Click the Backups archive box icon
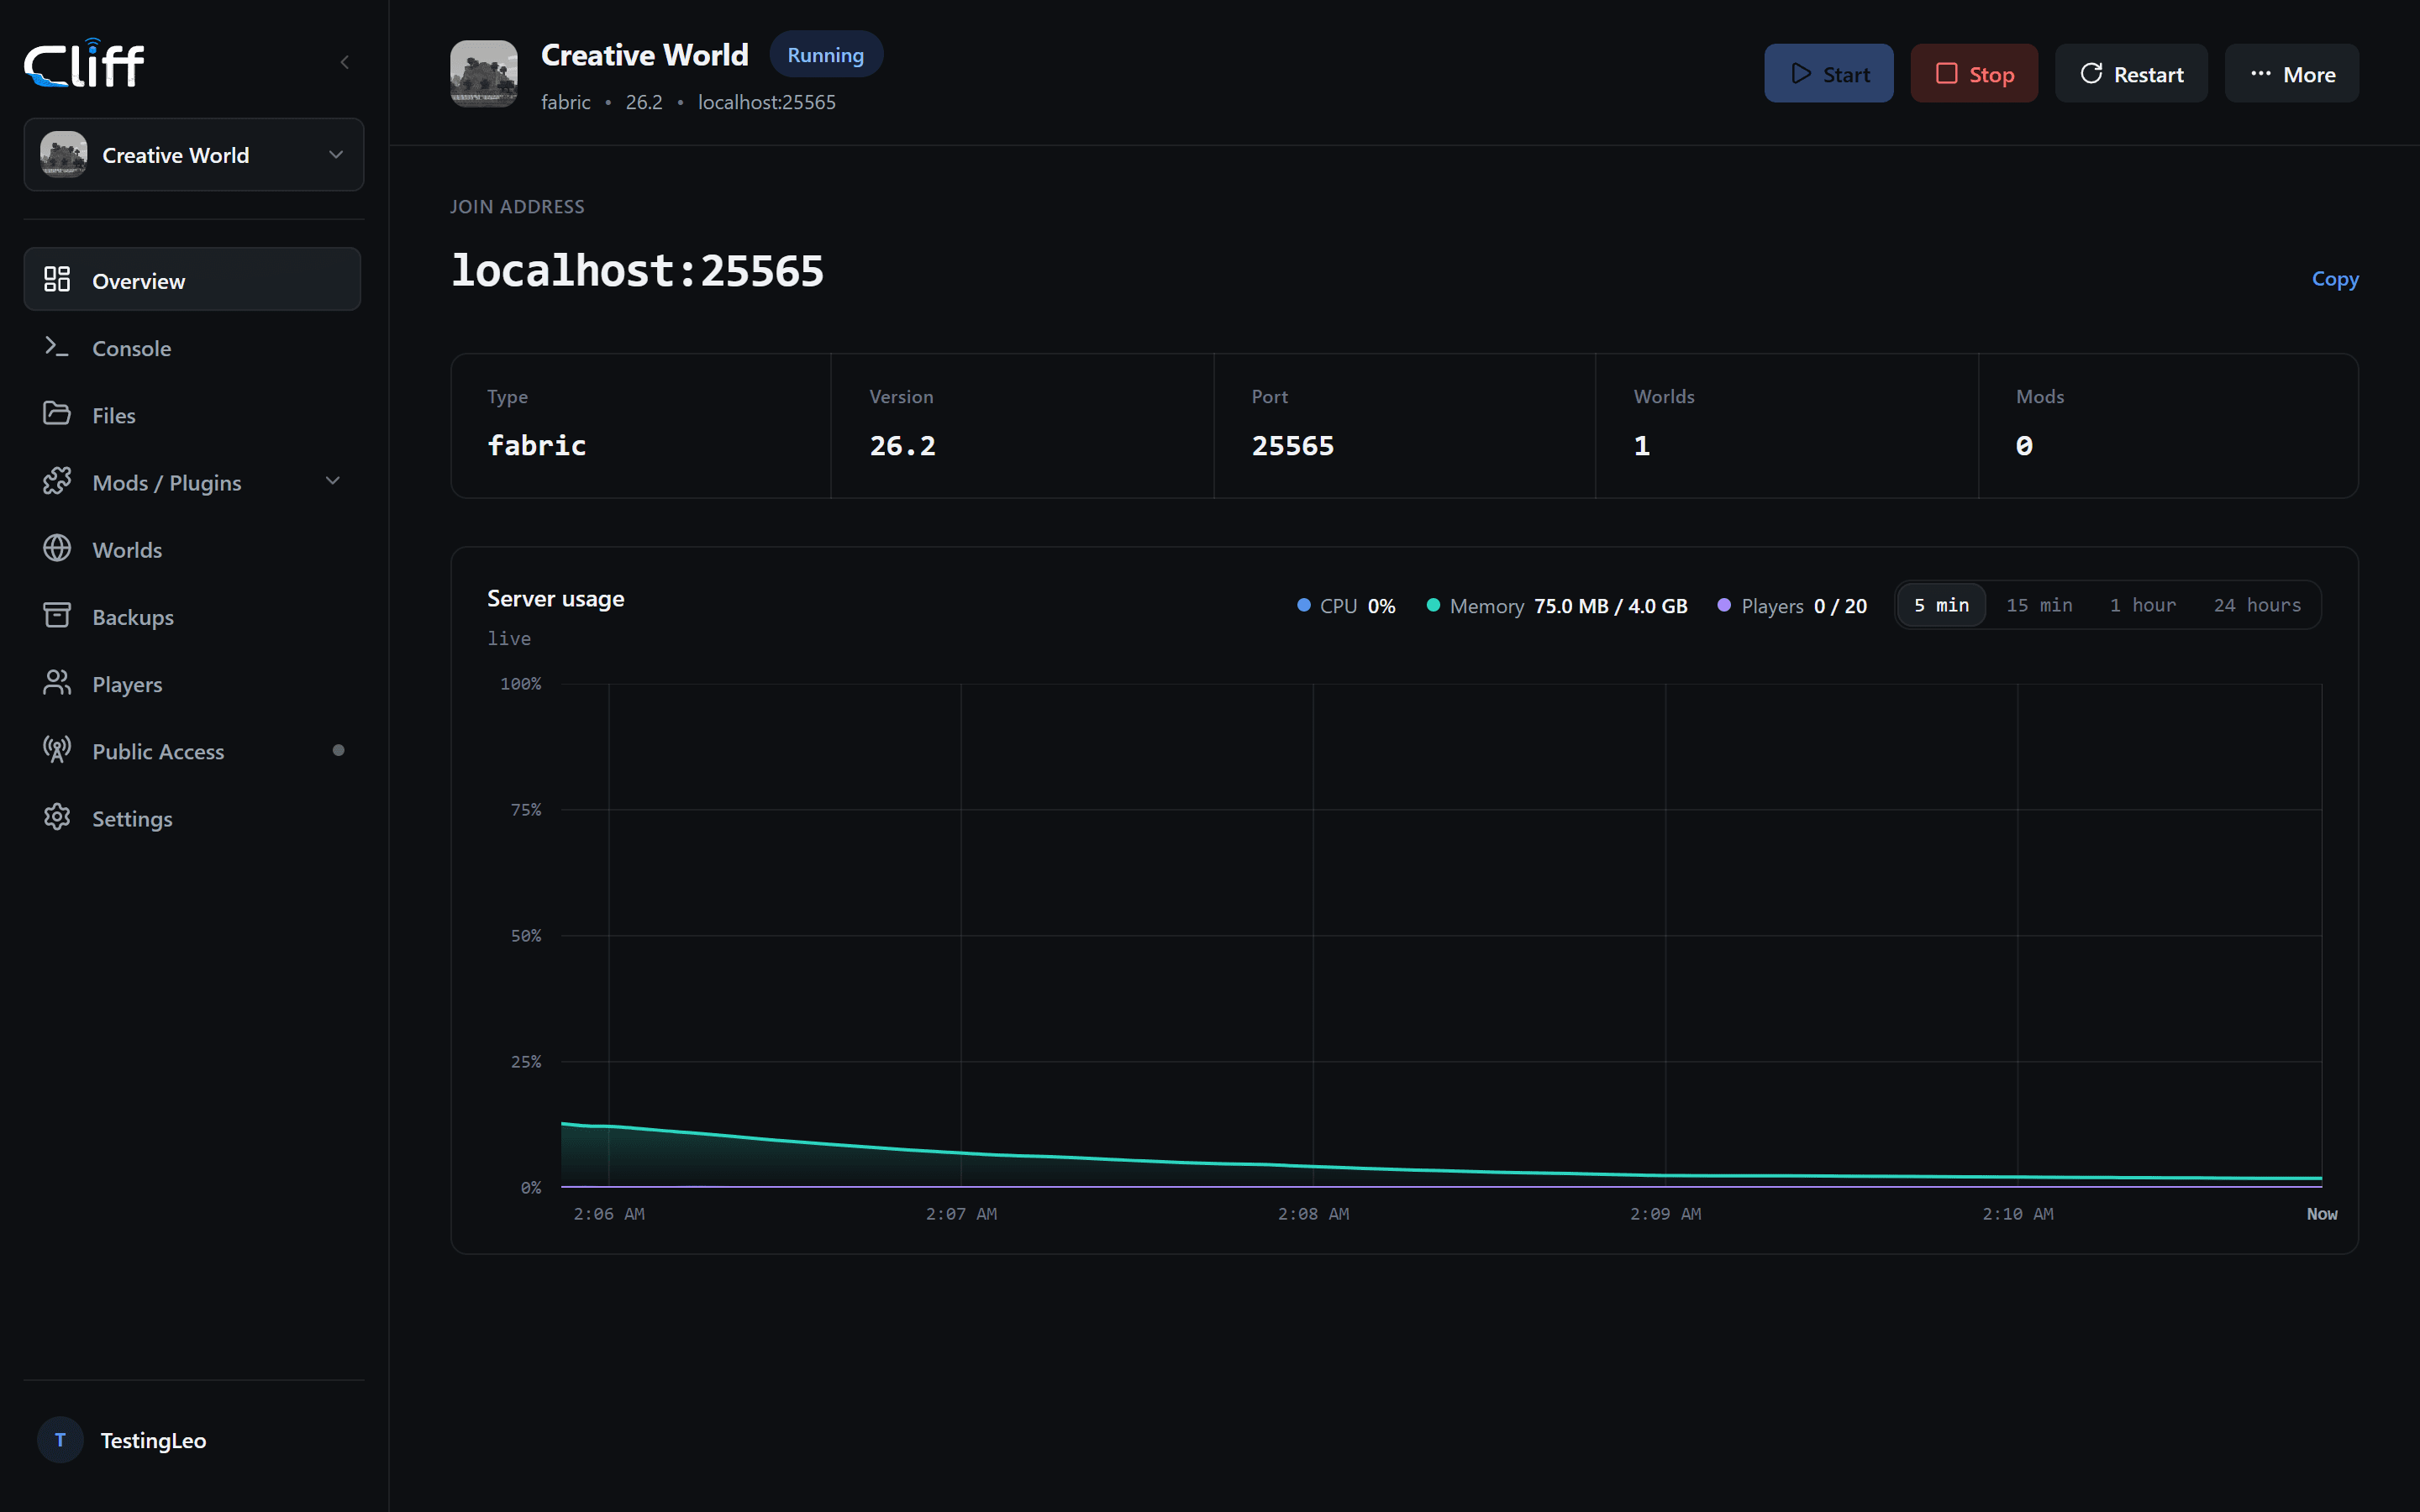The image size is (2420, 1512). [57, 615]
